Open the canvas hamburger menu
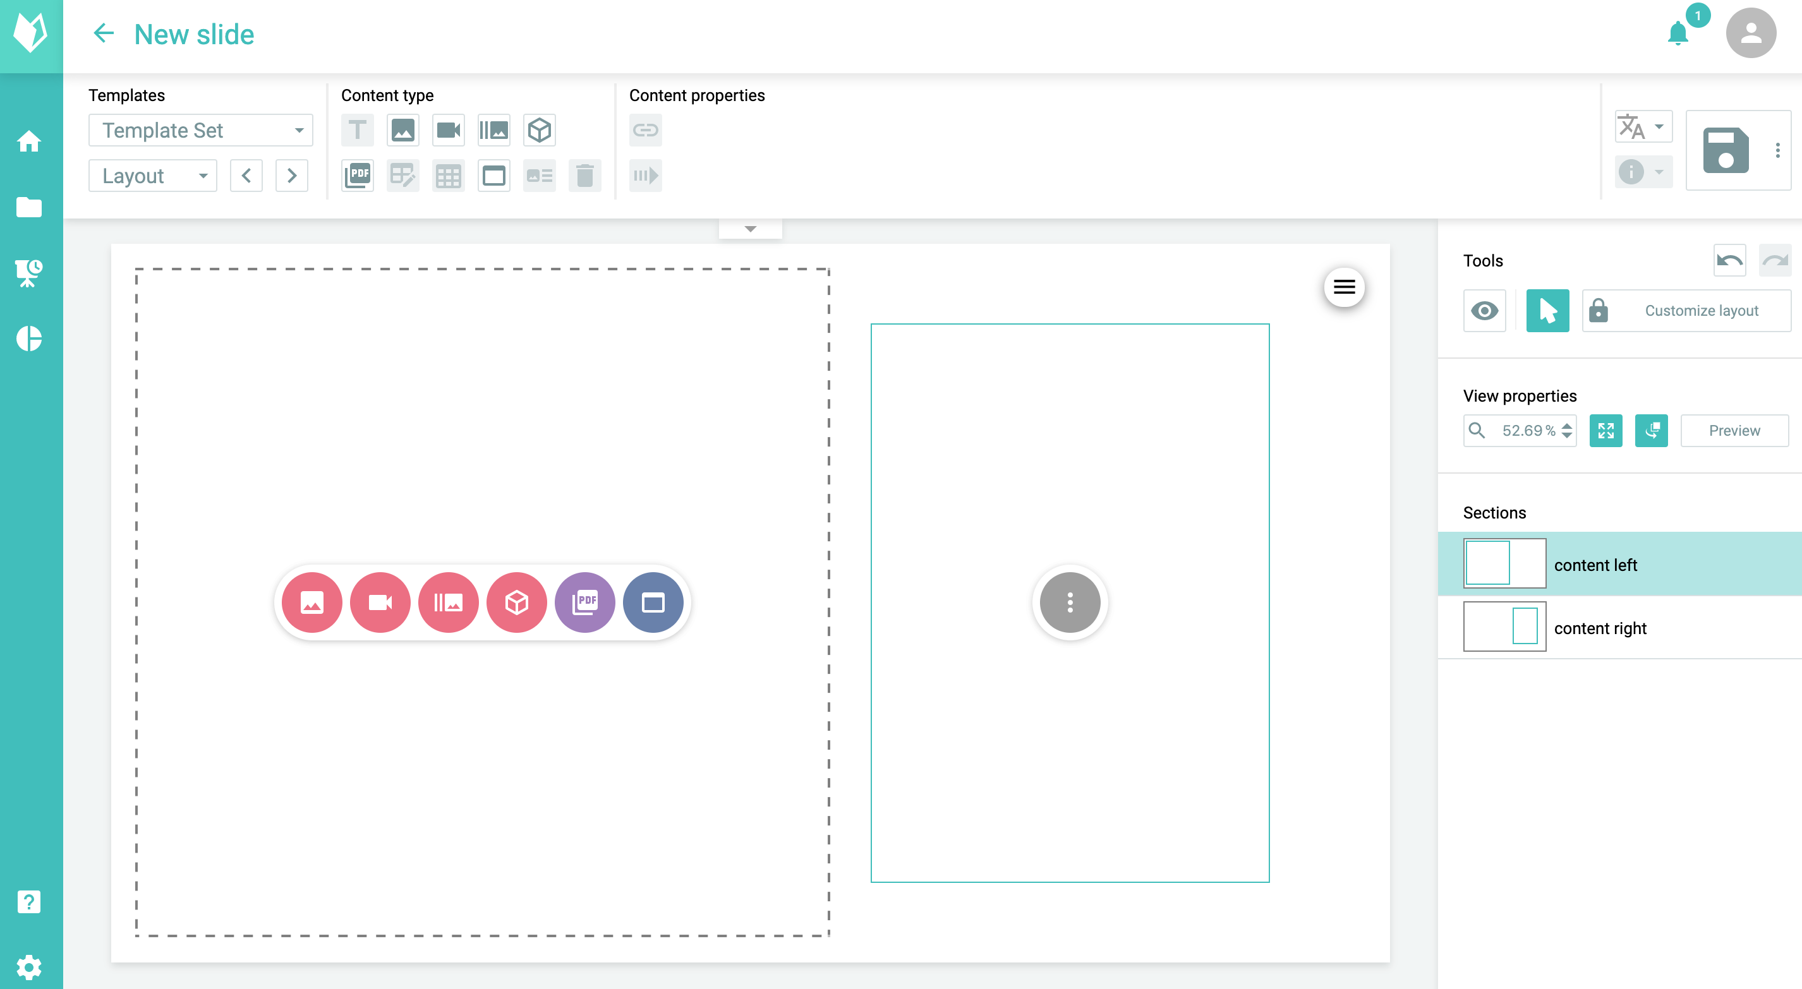 point(1344,287)
